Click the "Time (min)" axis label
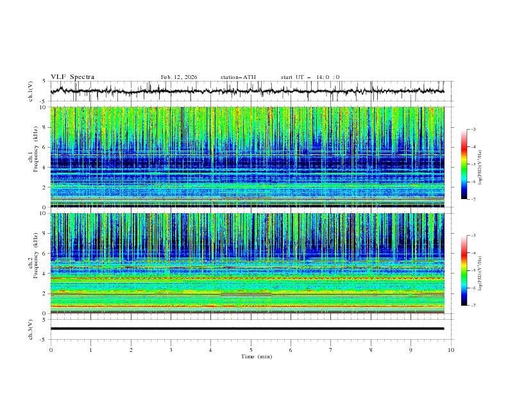Viewport: 508px width, 393px height. 257,356
